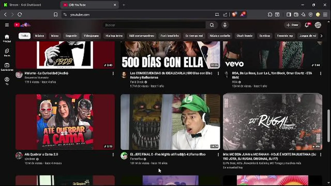
Task: Open options menu for ETA RMX video
Action: pyautogui.click(x=321, y=74)
